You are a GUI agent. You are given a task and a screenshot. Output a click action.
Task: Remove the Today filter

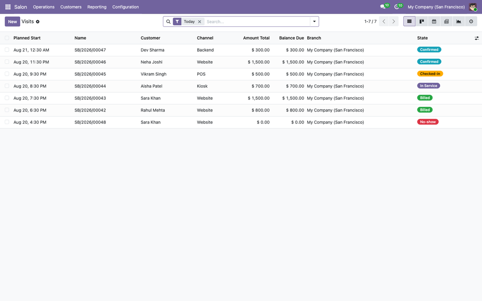(200, 22)
